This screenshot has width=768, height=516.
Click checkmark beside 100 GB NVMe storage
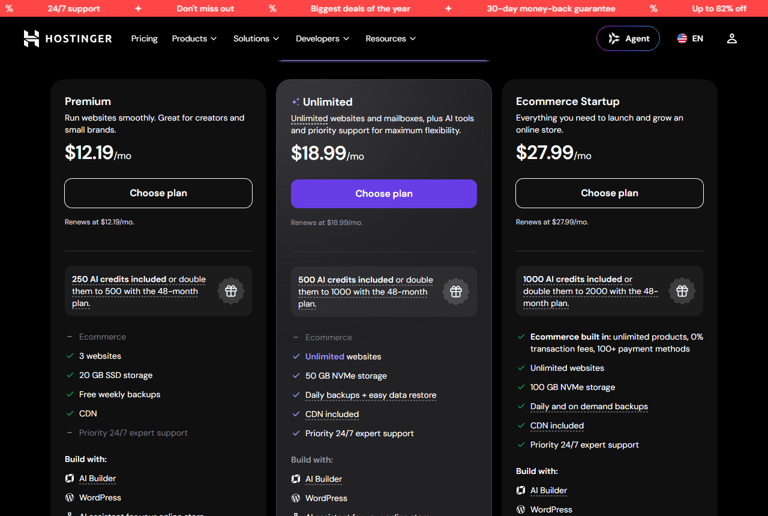(x=521, y=387)
